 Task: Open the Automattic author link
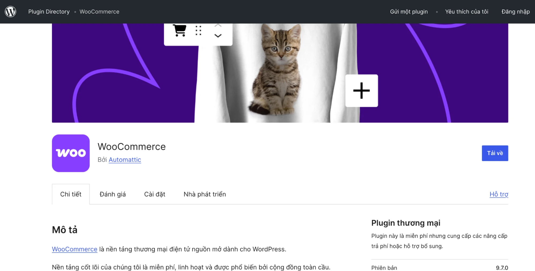[x=125, y=159]
